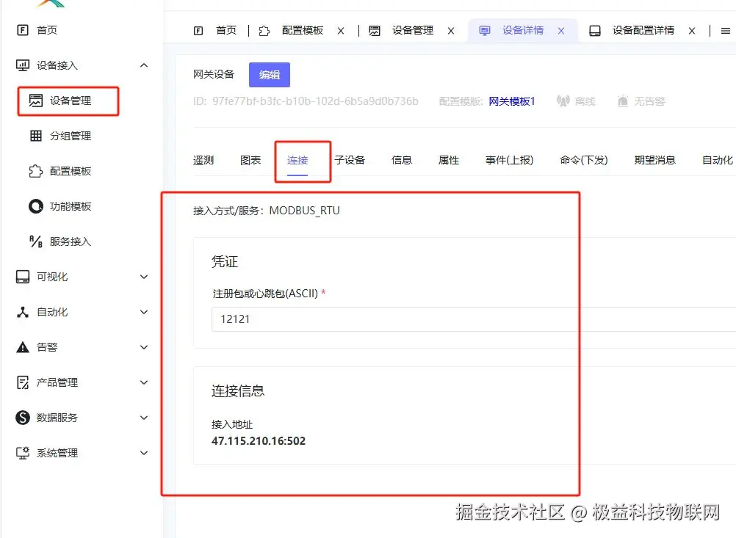The image size is (736, 538).
Task: Click the 告警 warning triangle icon
Action: click(23, 347)
